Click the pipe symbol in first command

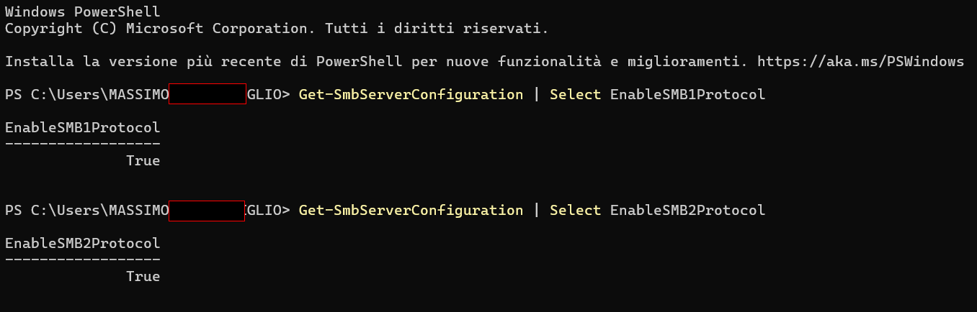[x=536, y=95]
